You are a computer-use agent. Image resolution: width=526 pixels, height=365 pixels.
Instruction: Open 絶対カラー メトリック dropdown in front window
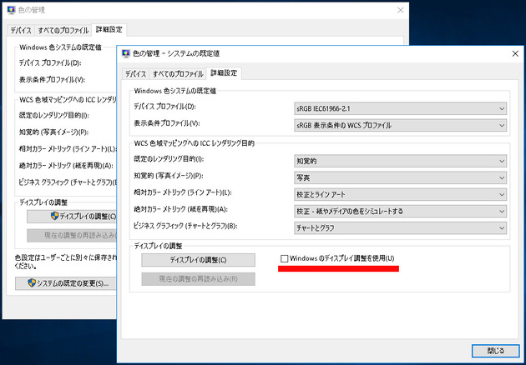pyautogui.click(x=400, y=211)
